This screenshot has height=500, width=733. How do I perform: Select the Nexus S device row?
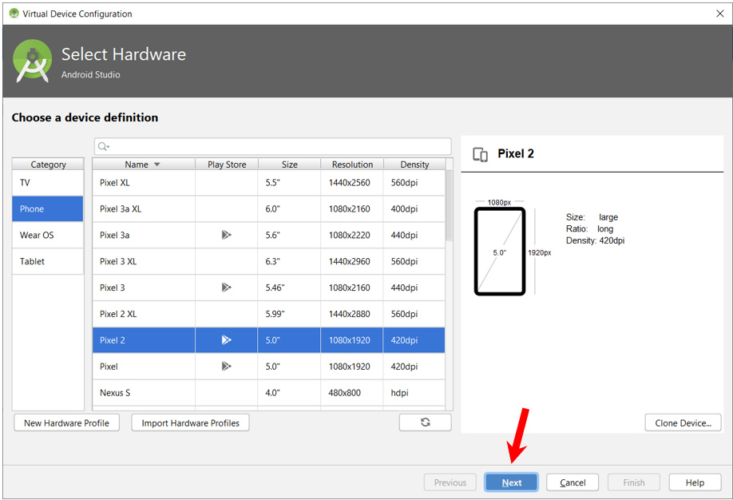[268, 393]
